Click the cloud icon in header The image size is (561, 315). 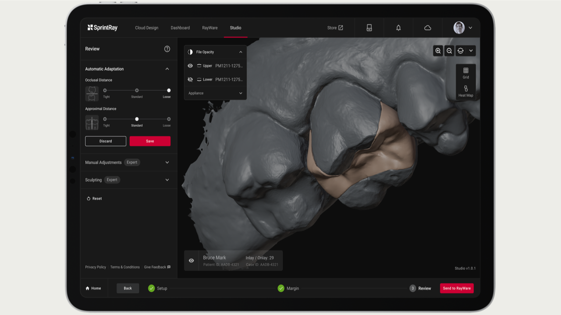click(428, 28)
